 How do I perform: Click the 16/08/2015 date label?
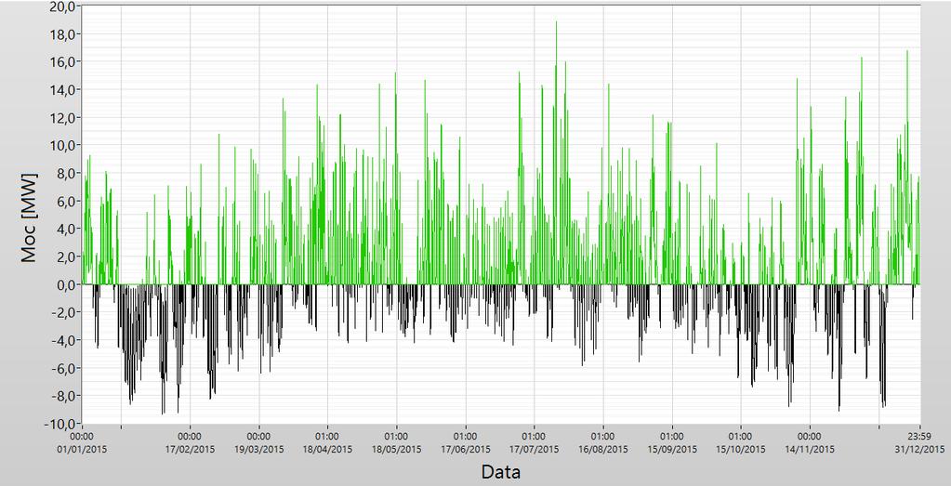pos(603,449)
